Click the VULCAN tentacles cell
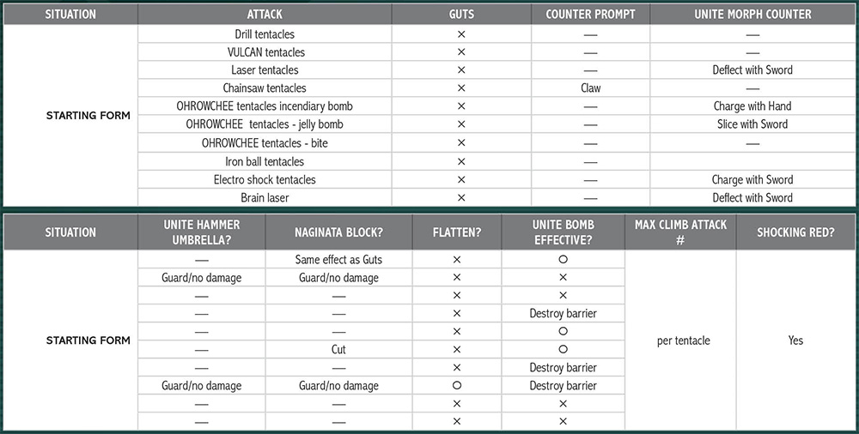 tap(265, 52)
